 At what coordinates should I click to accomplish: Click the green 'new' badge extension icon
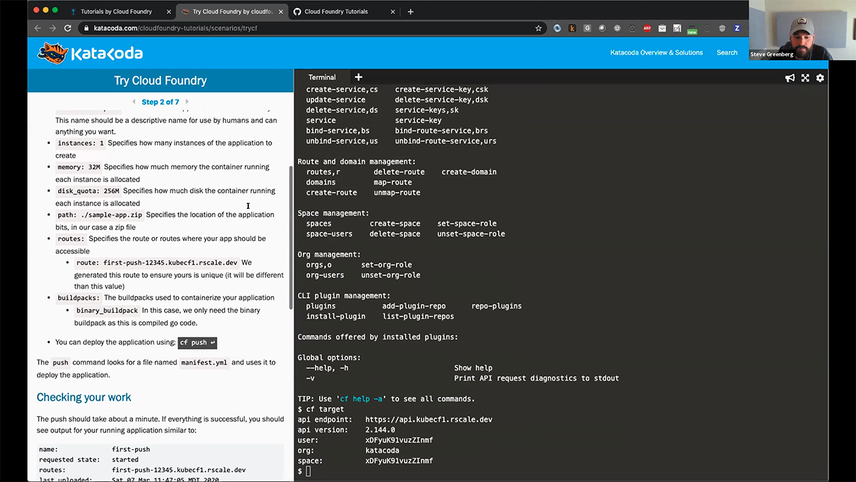point(692,29)
